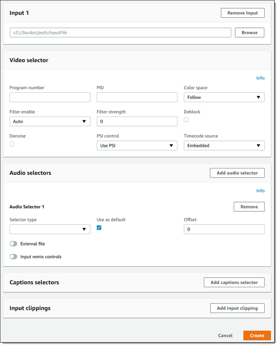The width and height of the screenshot is (278, 346).
Task: Open Video selector Info link
Action: [x=260, y=78]
